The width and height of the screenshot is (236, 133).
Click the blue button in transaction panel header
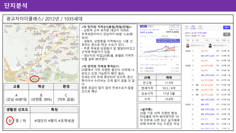226,27
